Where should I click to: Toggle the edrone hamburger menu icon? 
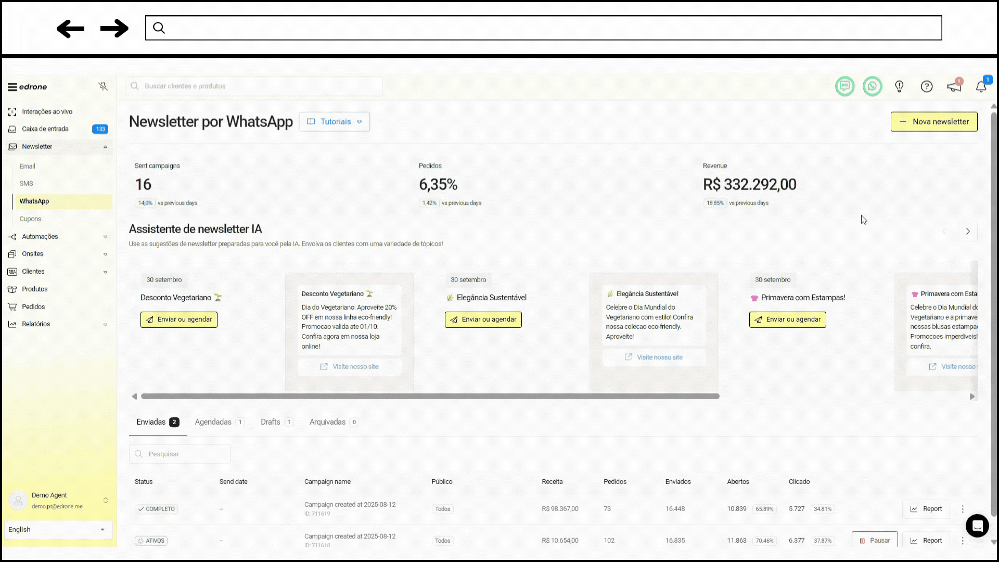coord(12,87)
